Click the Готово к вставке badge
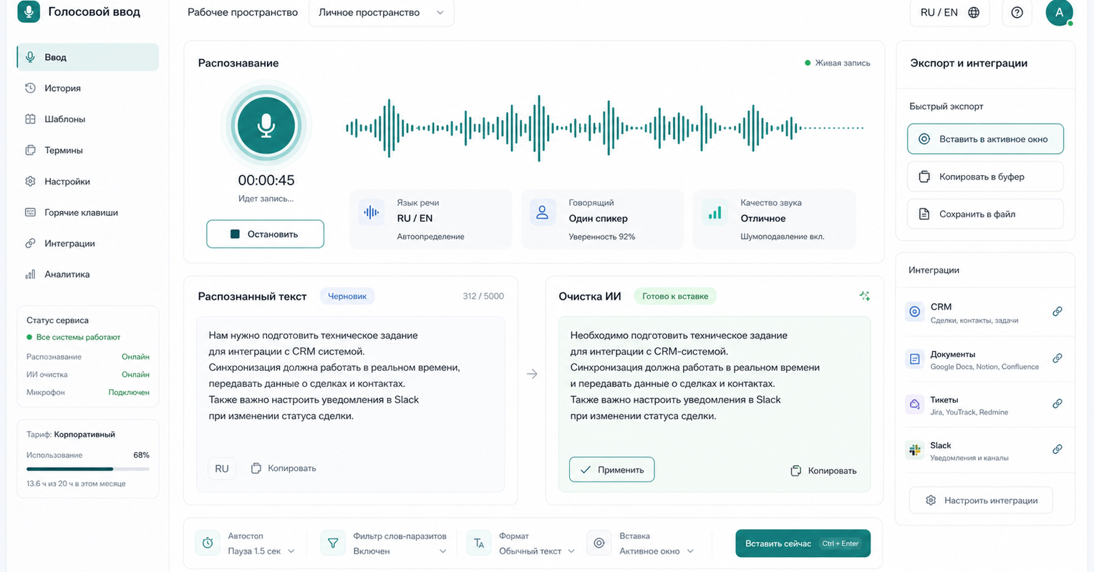This screenshot has height=572, width=1094. (x=675, y=296)
